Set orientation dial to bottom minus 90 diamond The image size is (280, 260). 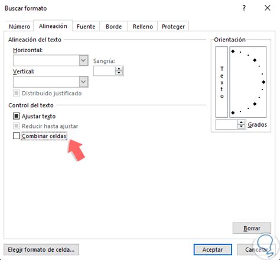[x=233, y=113]
